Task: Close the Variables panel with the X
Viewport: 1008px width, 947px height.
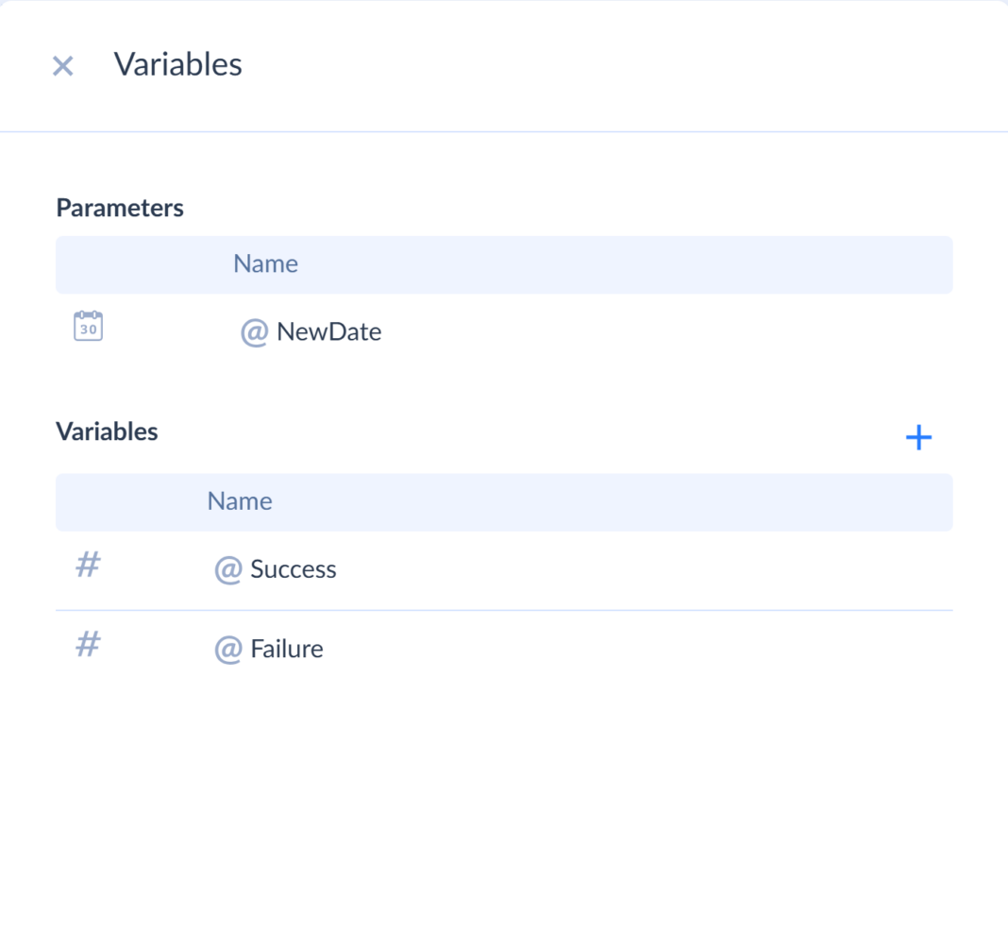Action: tap(62, 66)
